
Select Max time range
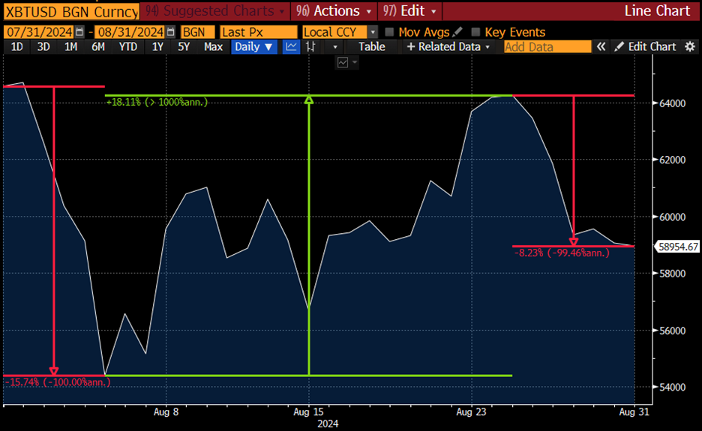tap(213, 47)
